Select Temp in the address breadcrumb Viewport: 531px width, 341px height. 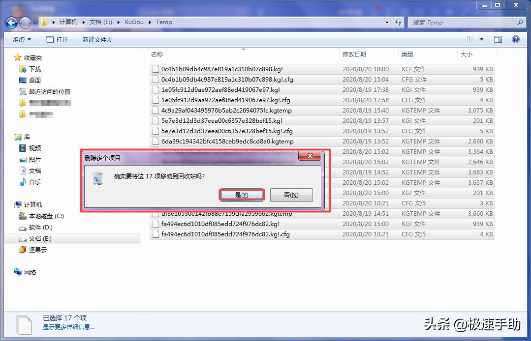pos(164,22)
